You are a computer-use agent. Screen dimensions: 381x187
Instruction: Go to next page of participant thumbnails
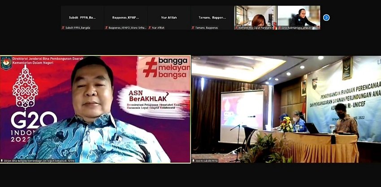coord(326,17)
